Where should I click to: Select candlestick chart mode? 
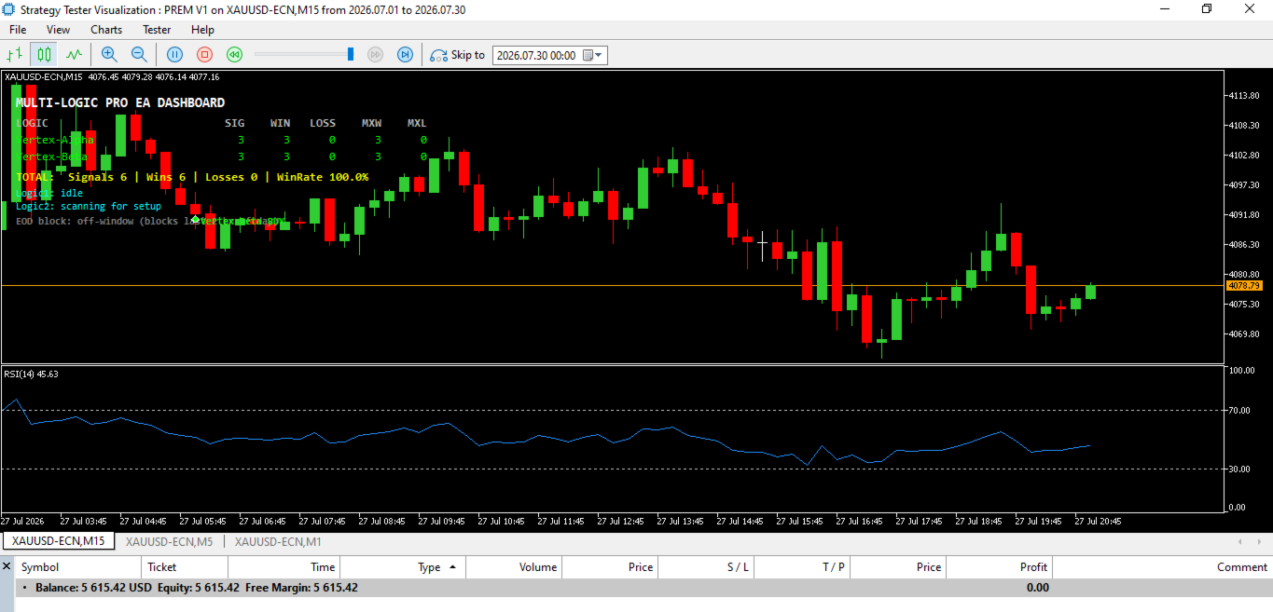pyautogui.click(x=44, y=55)
